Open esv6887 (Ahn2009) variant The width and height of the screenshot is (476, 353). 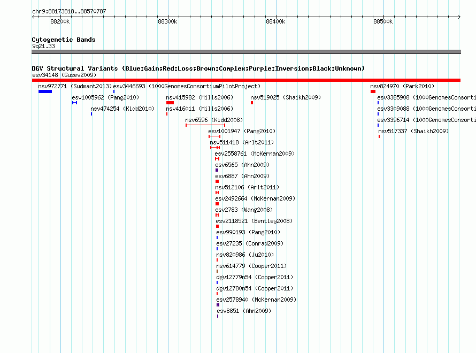(x=242, y=176)
